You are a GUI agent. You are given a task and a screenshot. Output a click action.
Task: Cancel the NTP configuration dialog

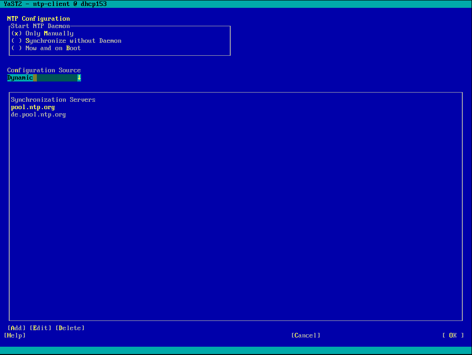(x=305, y=336)
